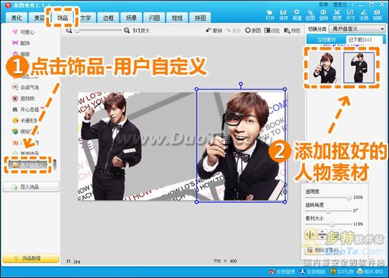
Task: Toggle the 对比 compare view
Action: [272, 30]
